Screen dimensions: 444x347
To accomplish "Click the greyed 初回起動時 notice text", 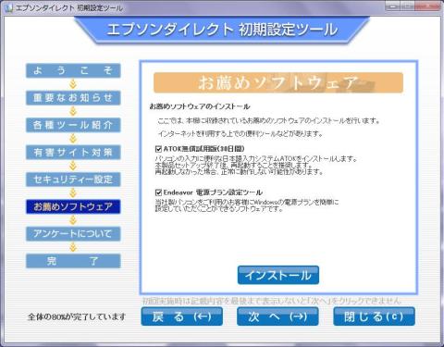I will 272,301.
